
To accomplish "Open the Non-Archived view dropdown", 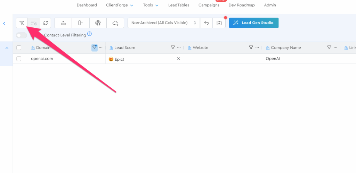I will [x=164, y=23].
